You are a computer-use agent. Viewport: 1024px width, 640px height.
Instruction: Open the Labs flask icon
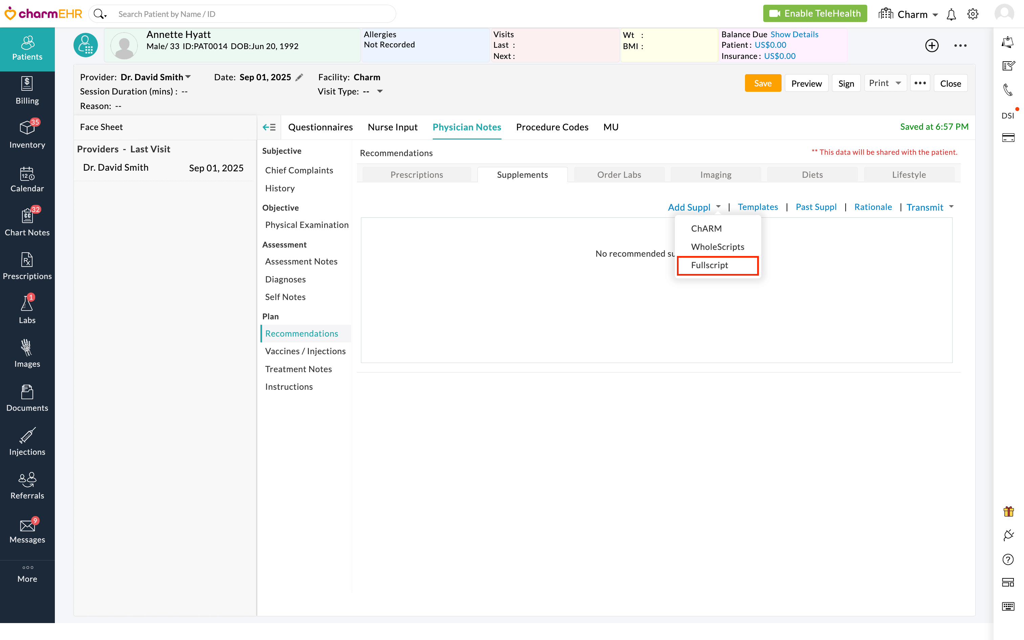pos(27,304)
